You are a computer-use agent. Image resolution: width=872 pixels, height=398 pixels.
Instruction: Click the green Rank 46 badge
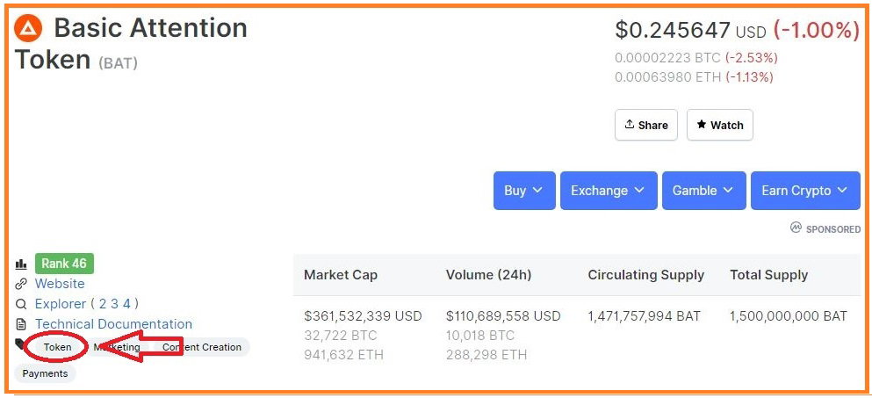[64, 264]
